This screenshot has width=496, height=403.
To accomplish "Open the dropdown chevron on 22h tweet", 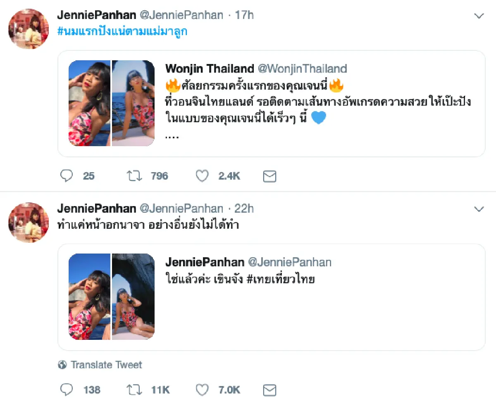I will click(479, 209).
